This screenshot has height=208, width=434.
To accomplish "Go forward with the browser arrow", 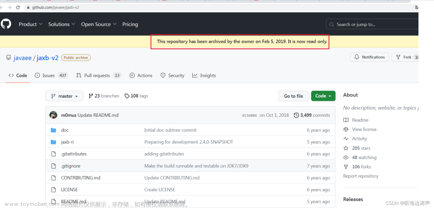I will pos(10,7).
